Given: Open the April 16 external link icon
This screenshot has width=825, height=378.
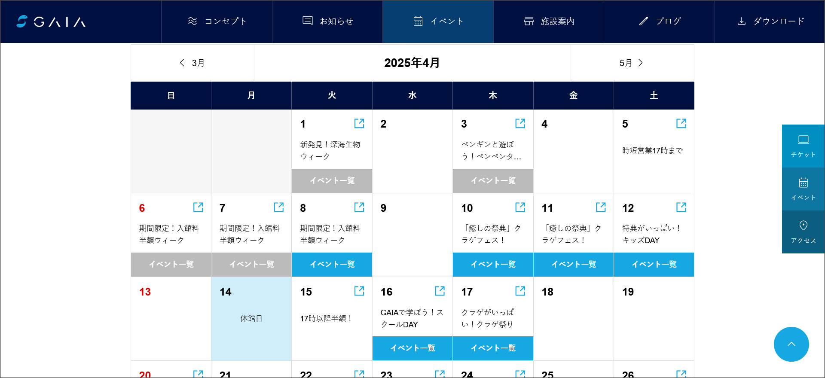Looking at the screenshot, I should coord(439,291).
